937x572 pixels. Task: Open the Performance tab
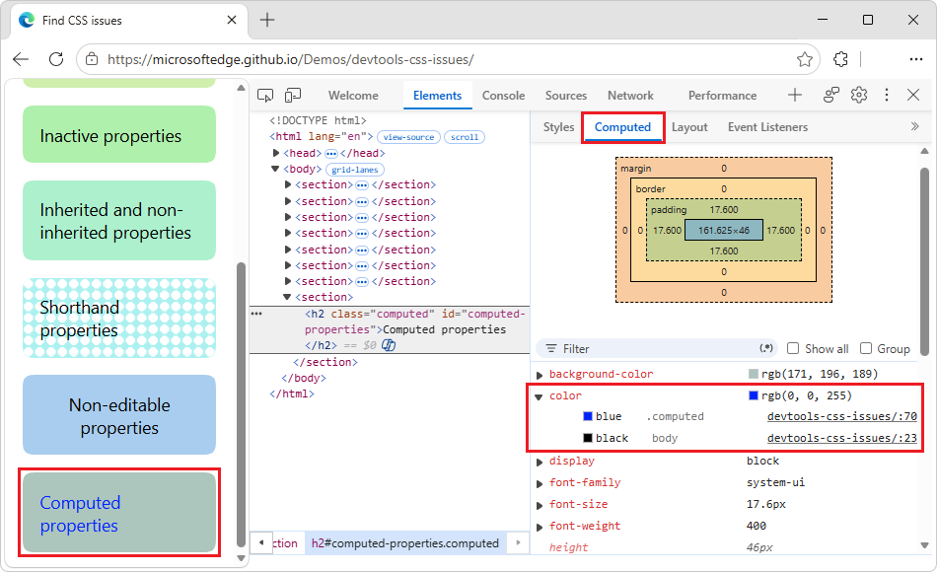(x=722, y=95)
